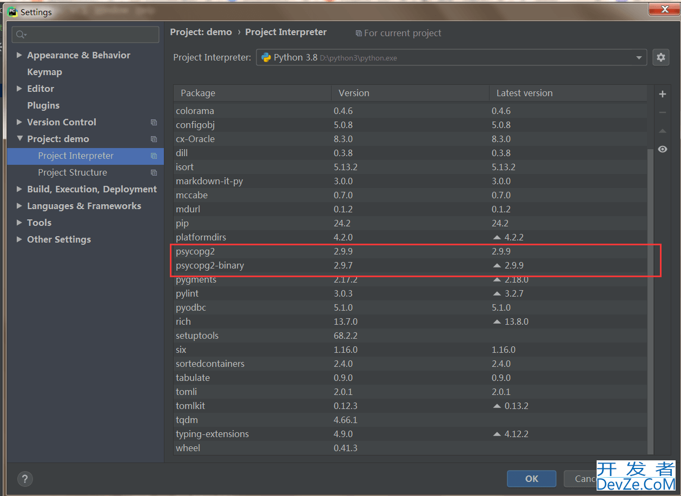This screenshot has width=681, height=496.
Task: Click the OK button
Action: tap(531, 479)
